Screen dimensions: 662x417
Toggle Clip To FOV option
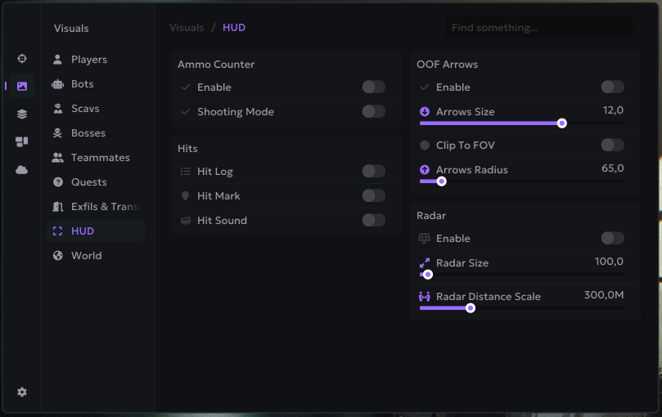612,146
